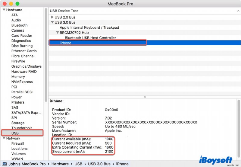
Task: Select SATA/SATA Express in the sidebar
Action: pos(26,113)
